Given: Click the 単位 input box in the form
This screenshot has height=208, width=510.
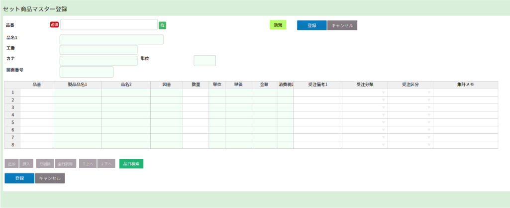Looking at the screenshot, I should 204,61.
